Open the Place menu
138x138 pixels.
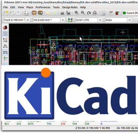pos(30,7)
